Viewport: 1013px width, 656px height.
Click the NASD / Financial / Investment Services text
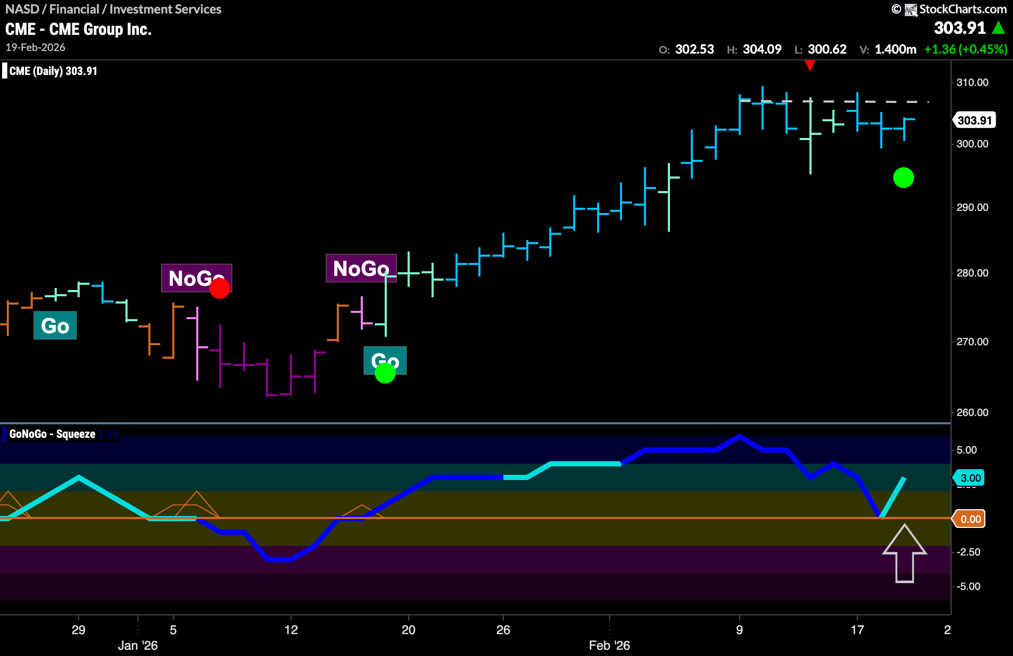click(113, 9)
